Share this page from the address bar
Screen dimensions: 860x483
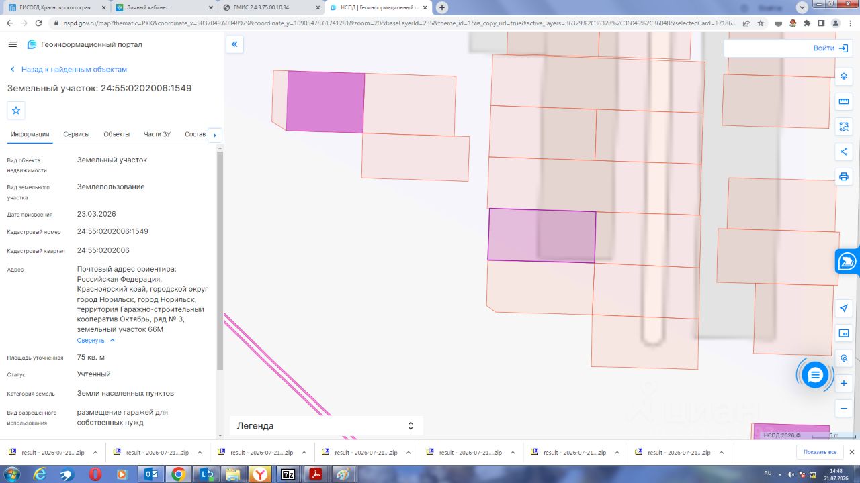coord(746,23)
